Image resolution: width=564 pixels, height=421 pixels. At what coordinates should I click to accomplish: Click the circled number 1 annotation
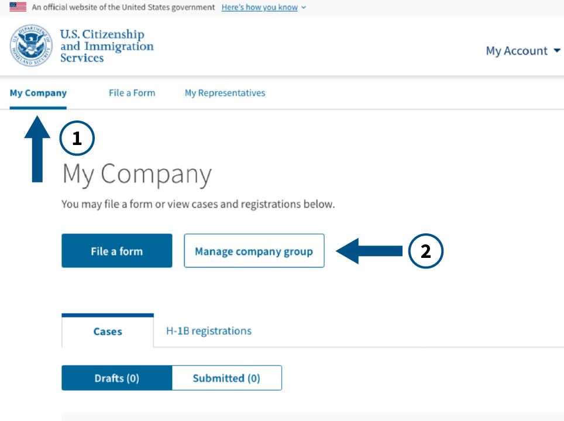[77, 138]
